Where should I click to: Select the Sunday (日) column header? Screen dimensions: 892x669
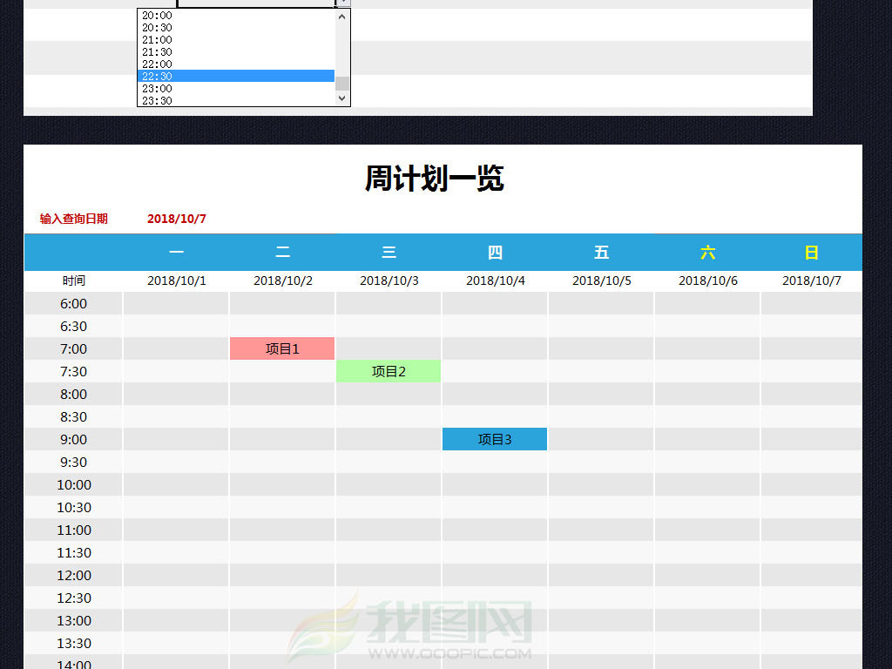(x=812, y=253)
